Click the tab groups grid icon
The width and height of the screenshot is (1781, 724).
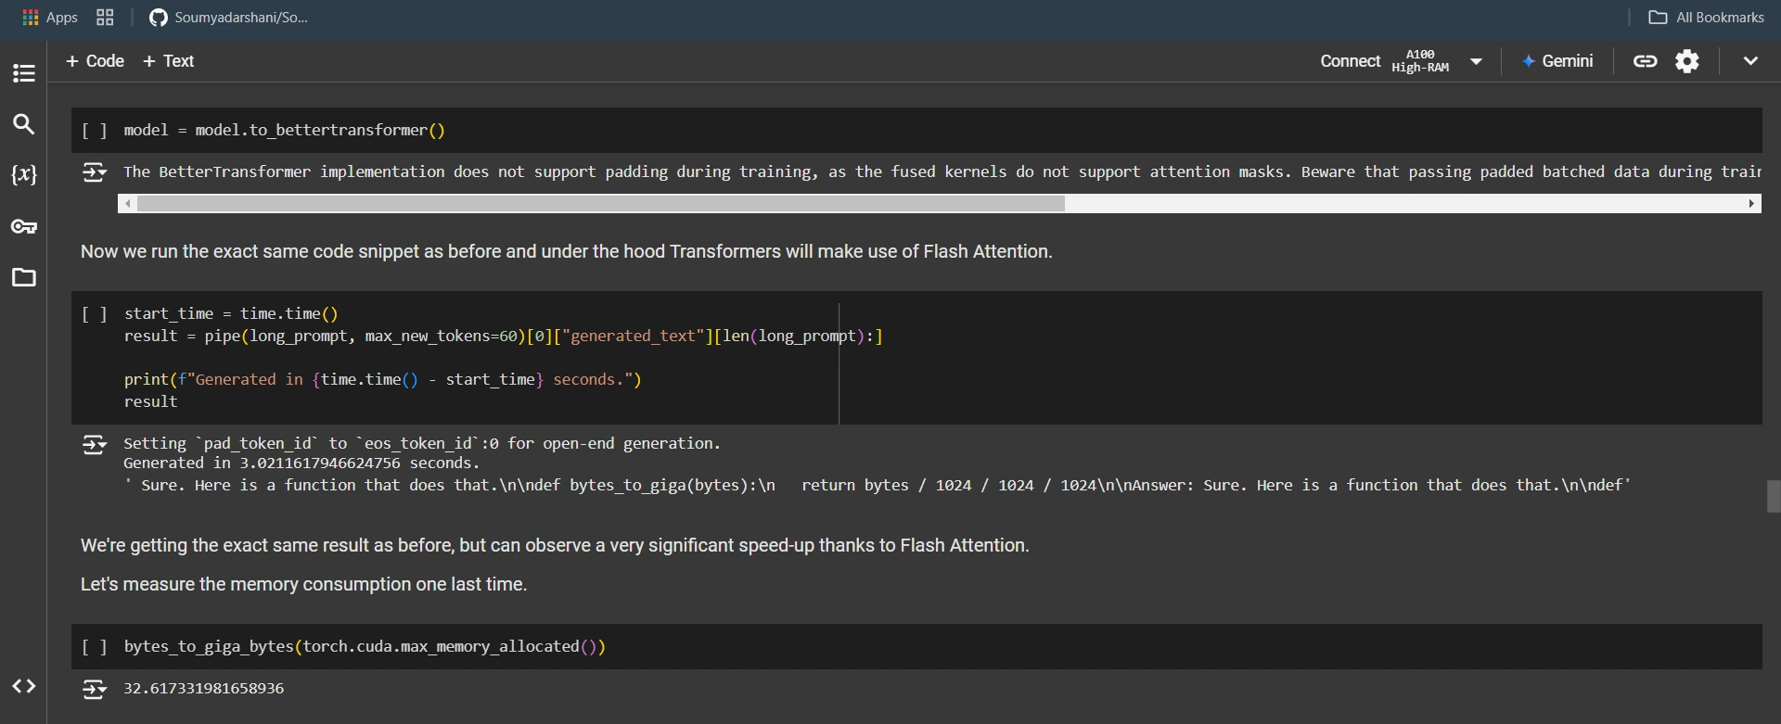(105, 18)
